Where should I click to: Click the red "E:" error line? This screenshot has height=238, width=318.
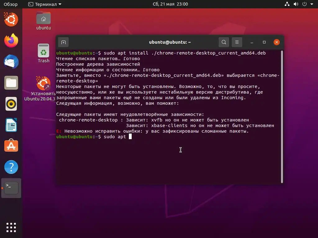coord(152,131)
